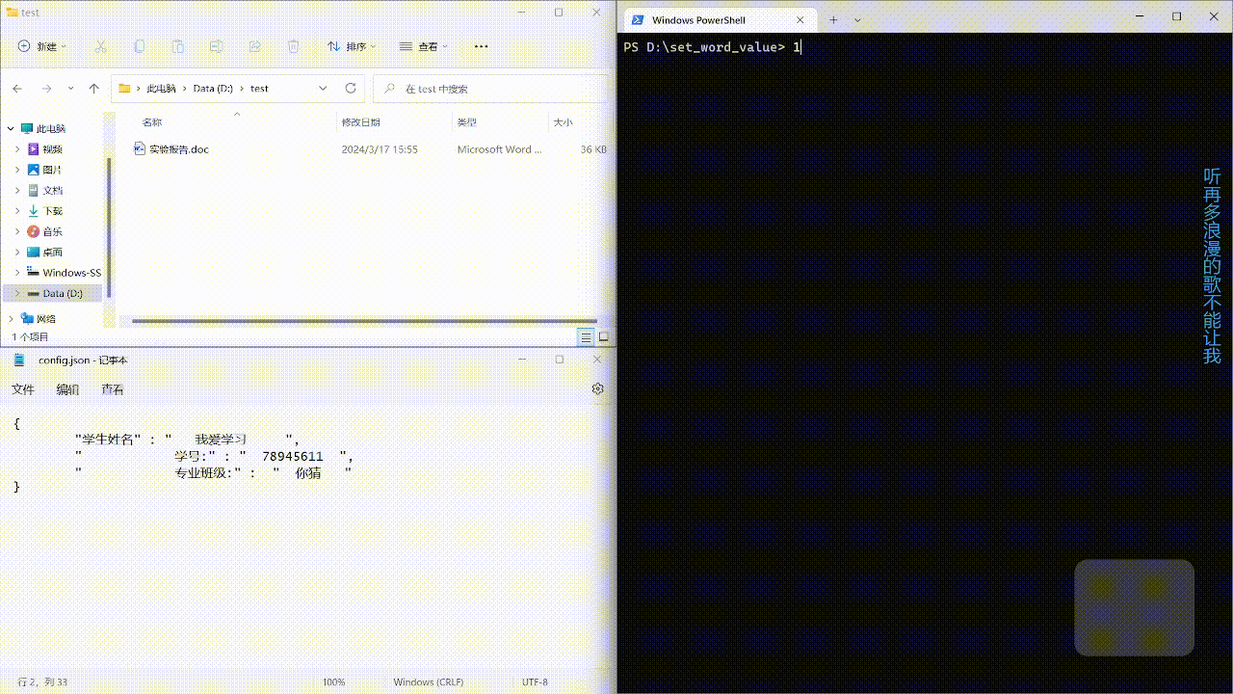This screenshot has height=694, width=1233.
Task: Go back in Explorer navigation
Action: [17, 88]
